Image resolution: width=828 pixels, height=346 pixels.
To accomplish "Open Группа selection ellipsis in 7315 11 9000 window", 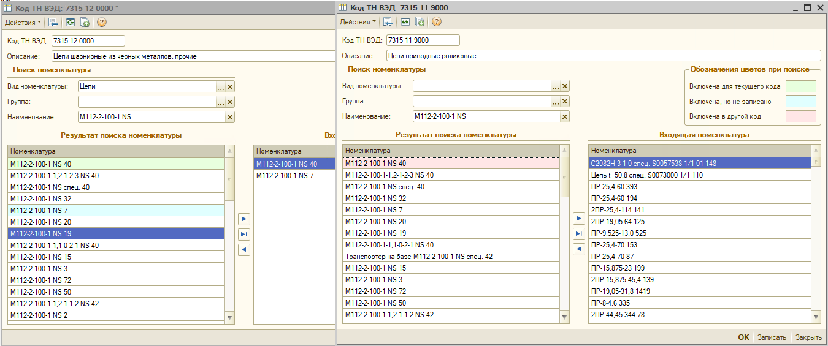I will click(x=556, y=102).
